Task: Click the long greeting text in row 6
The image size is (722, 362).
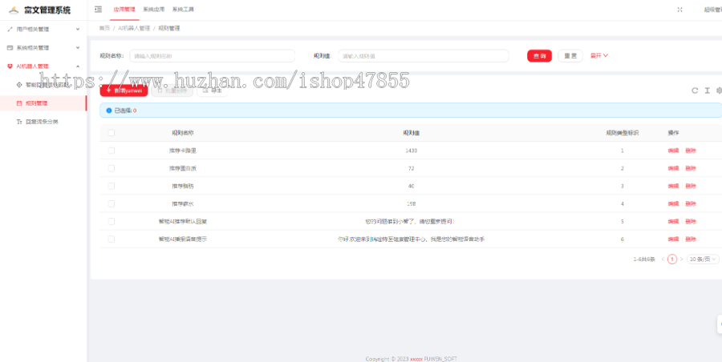Action: click(x=412, y=239)
